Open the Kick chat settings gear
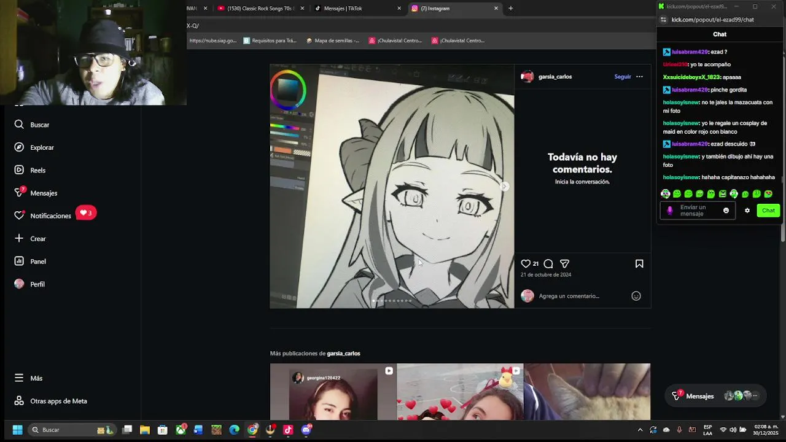 tap(747, 211)
